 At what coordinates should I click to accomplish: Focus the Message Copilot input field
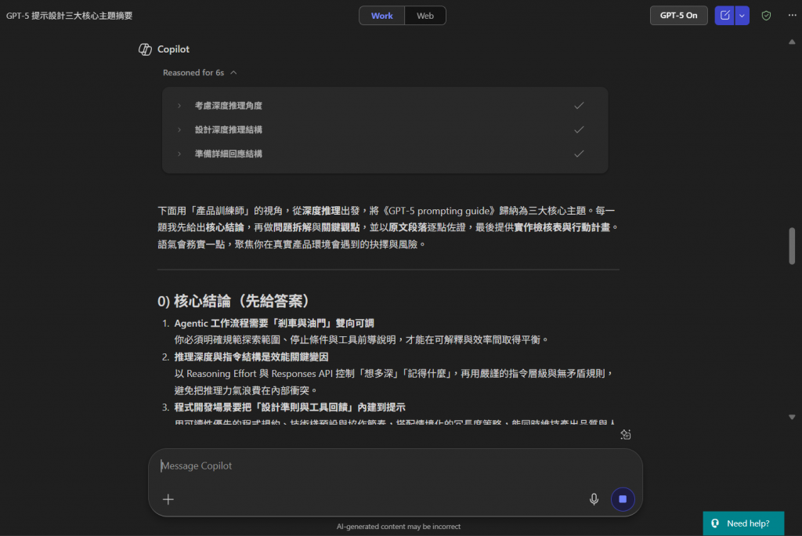(395, 465)
